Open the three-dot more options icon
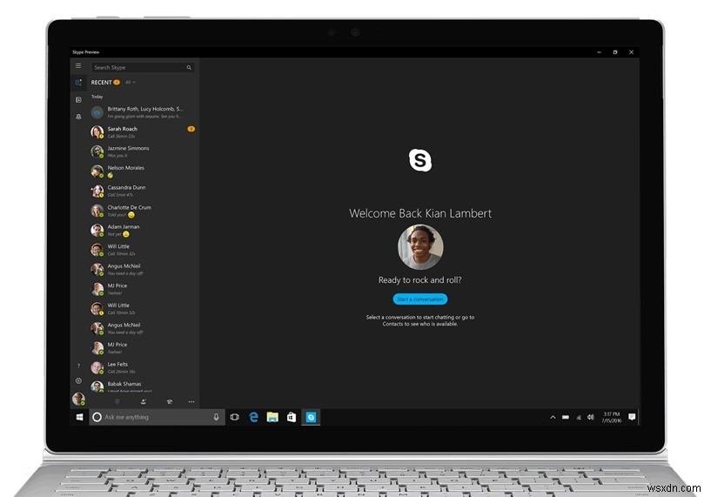Image resolution: width=711 pixels, height=497 pixels. [191, 402]
